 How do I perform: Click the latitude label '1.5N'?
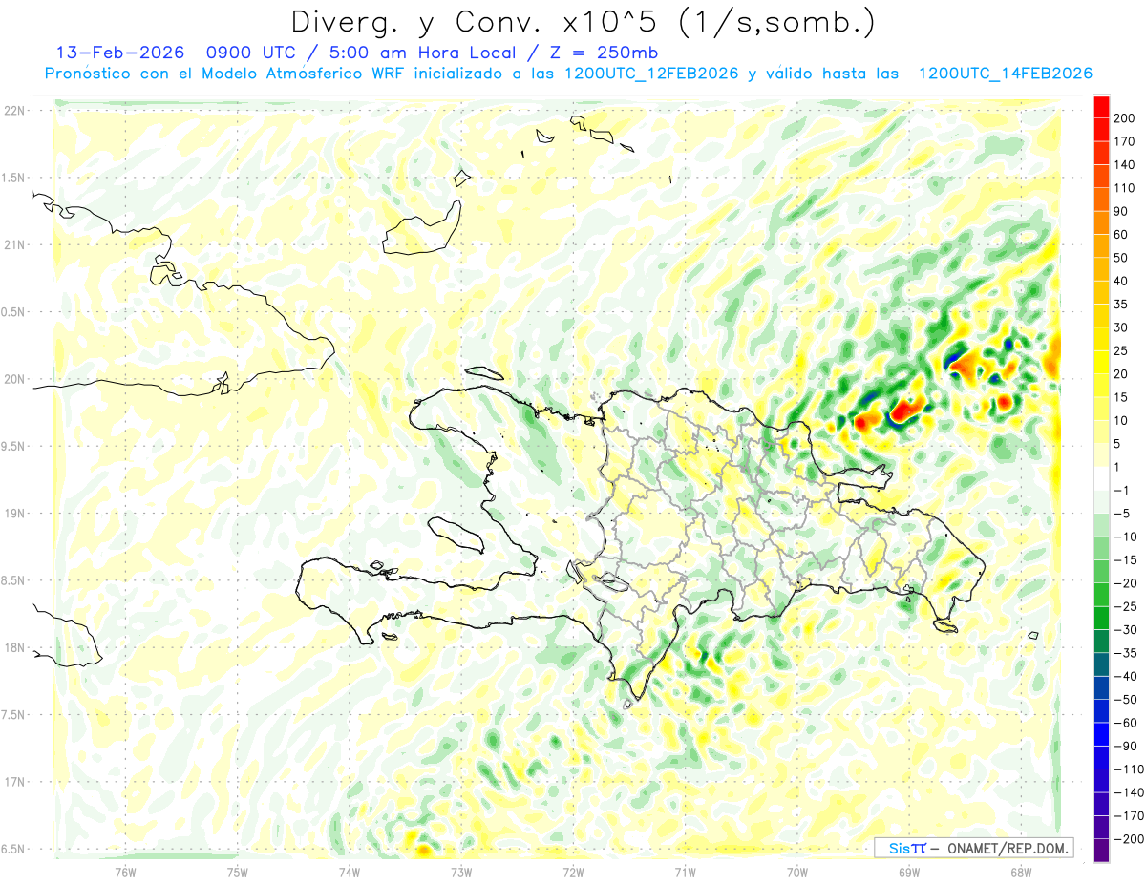click(x=12, y=178)
